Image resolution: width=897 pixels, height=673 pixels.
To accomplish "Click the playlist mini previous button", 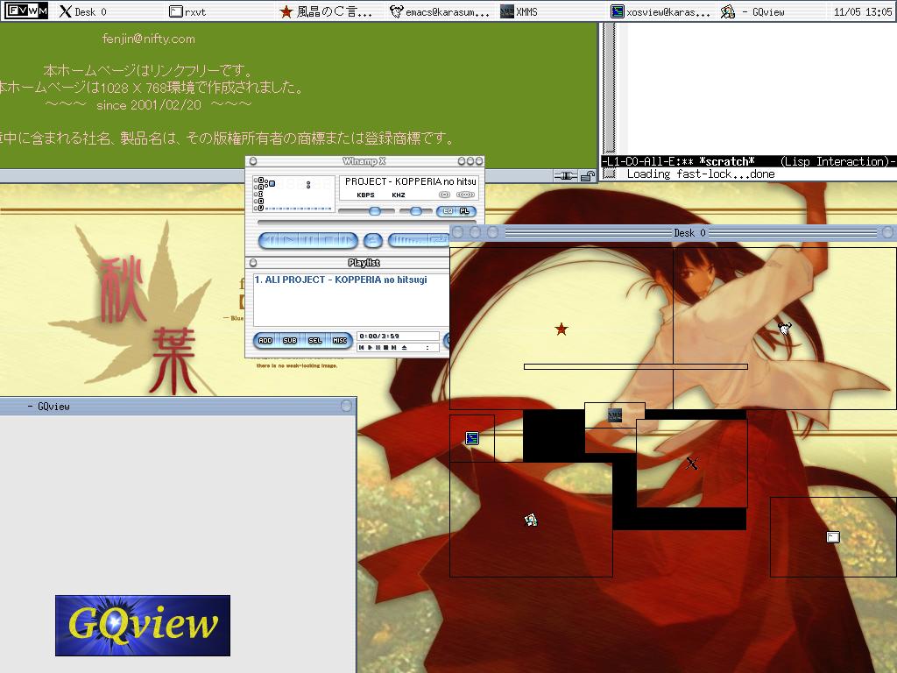I will [362, 347].
